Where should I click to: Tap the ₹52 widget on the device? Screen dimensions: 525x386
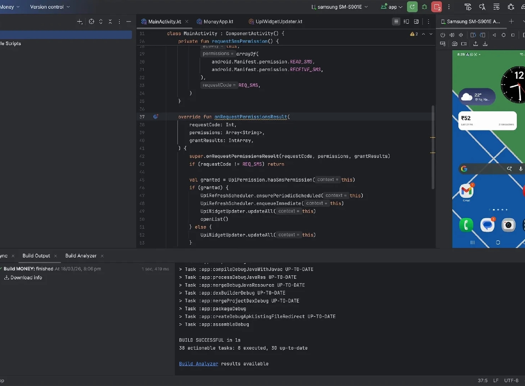coord(487,121)
